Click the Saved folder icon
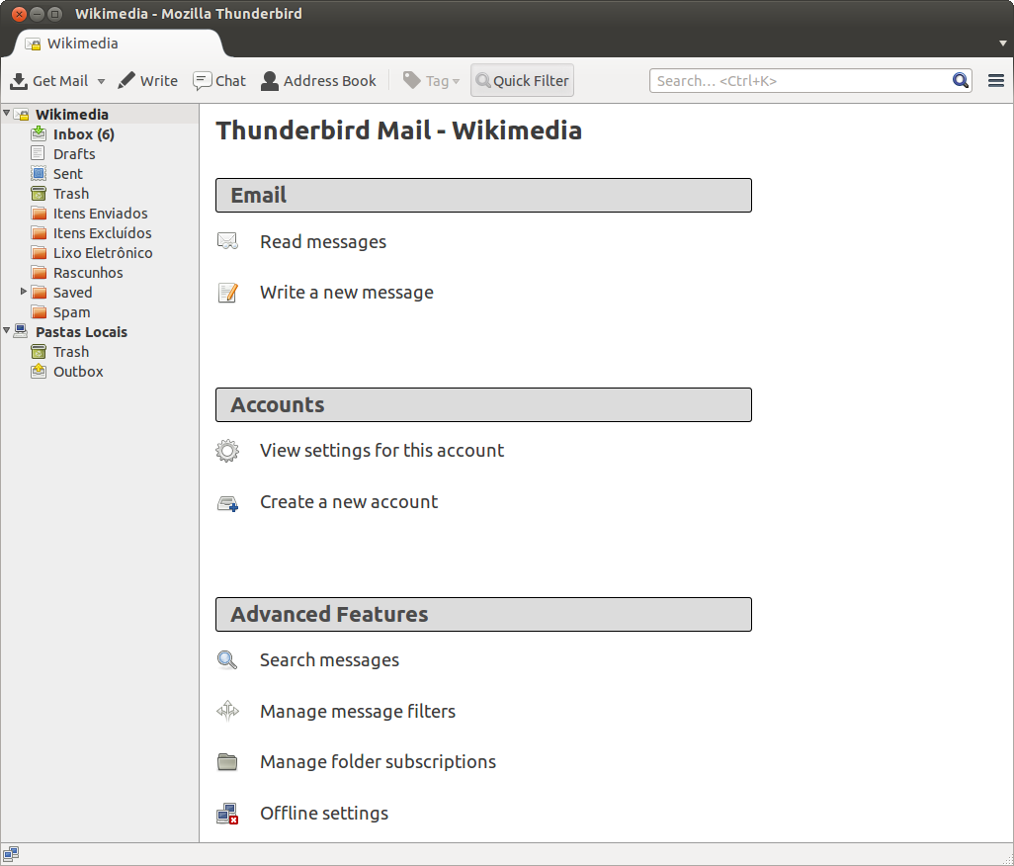 39,293
